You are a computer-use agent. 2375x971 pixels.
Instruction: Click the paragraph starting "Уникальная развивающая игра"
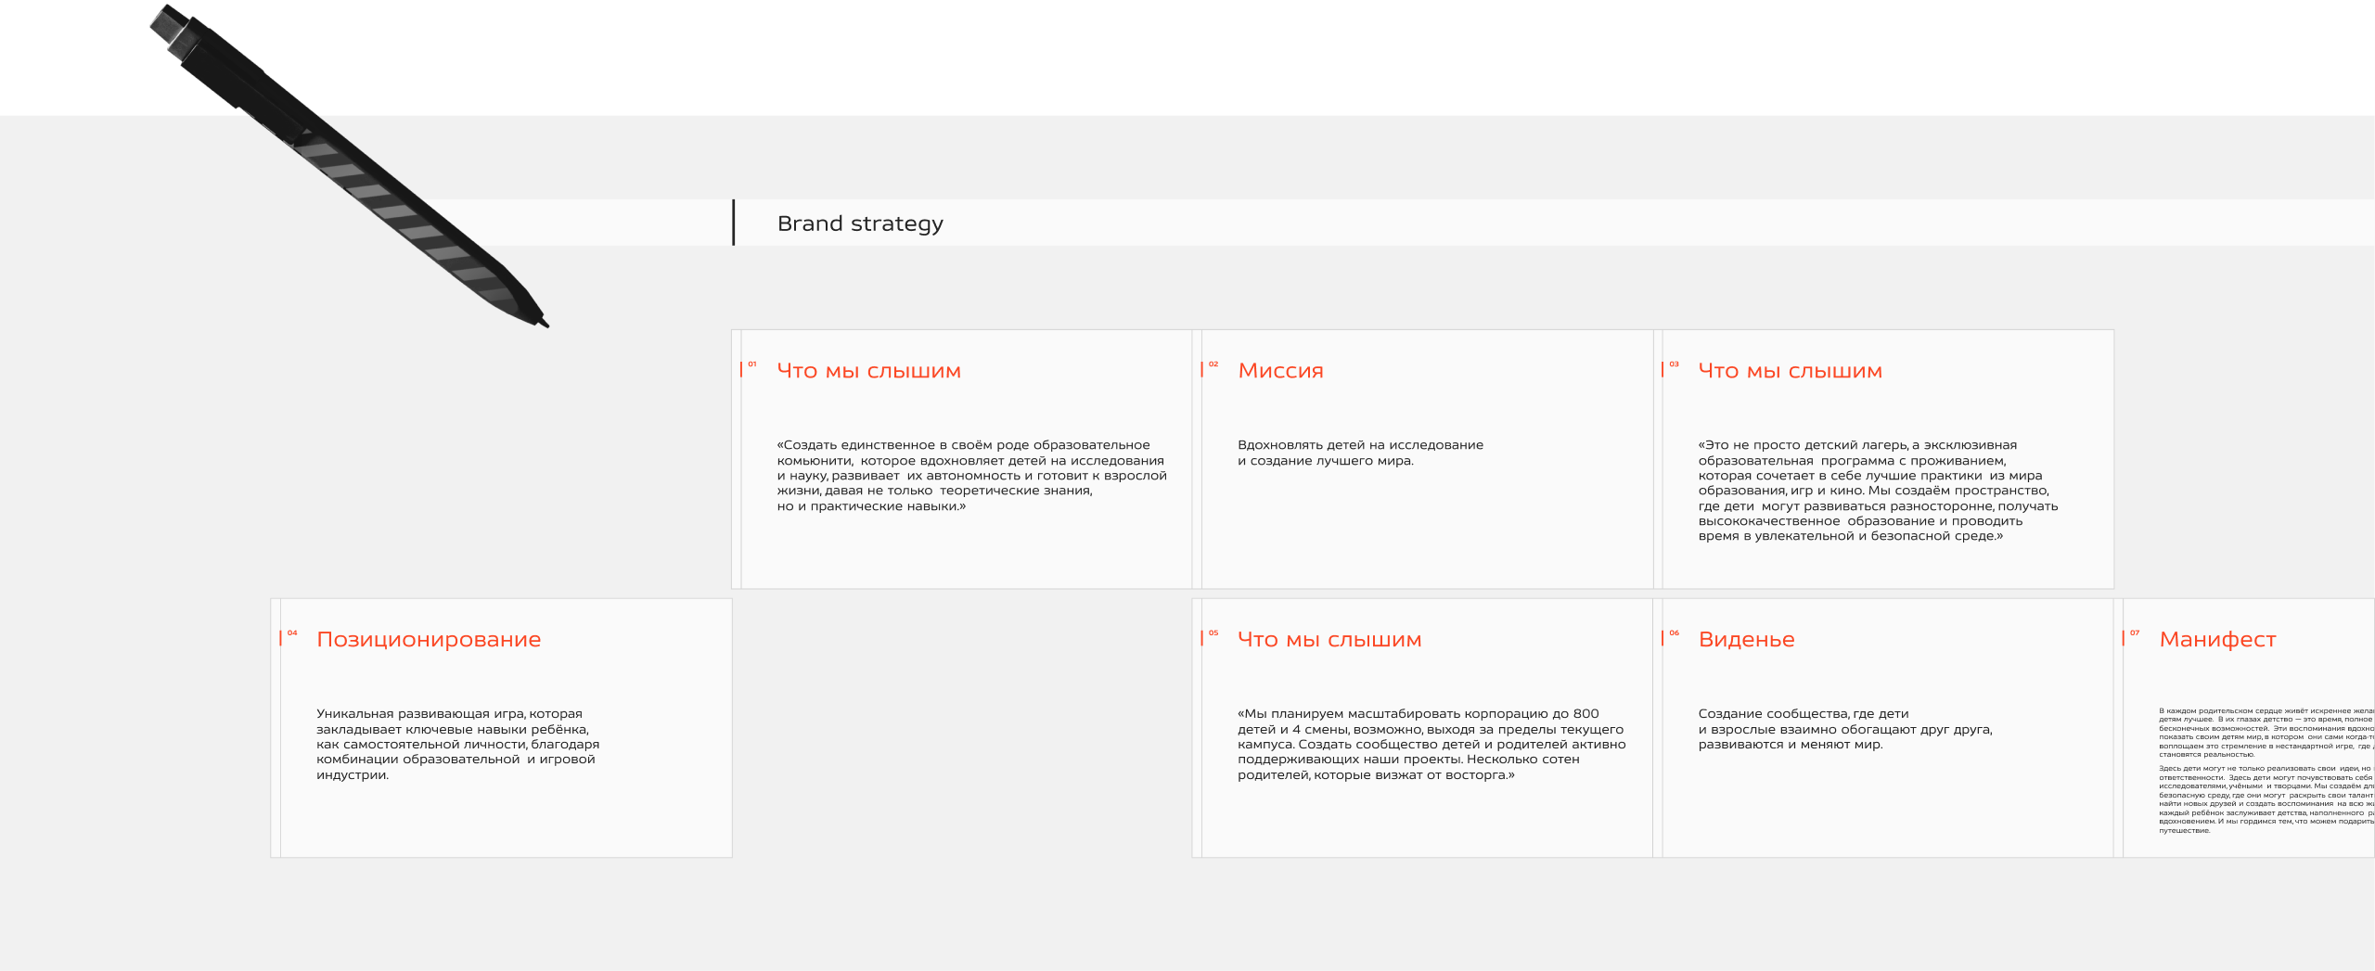[x=457, y=744]
